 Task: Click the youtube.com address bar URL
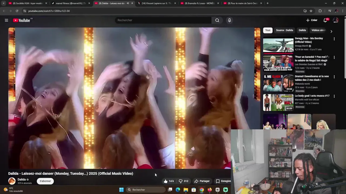pos(49,11)
